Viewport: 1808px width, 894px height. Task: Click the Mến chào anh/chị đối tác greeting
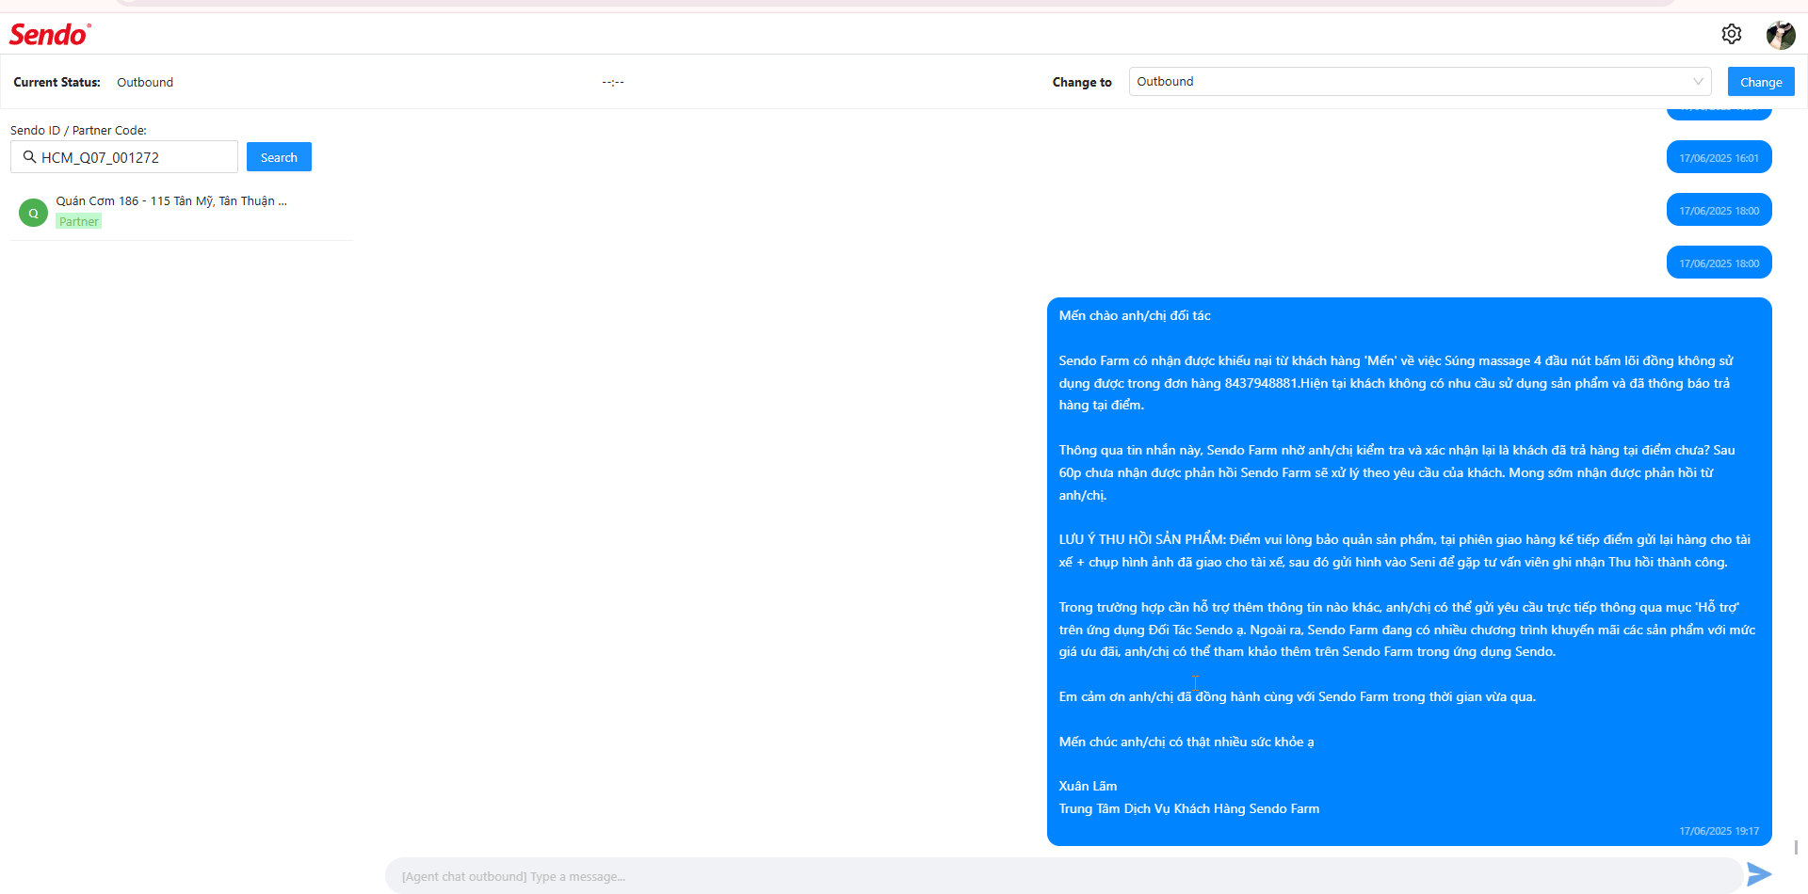click(x=1135, y=315)
